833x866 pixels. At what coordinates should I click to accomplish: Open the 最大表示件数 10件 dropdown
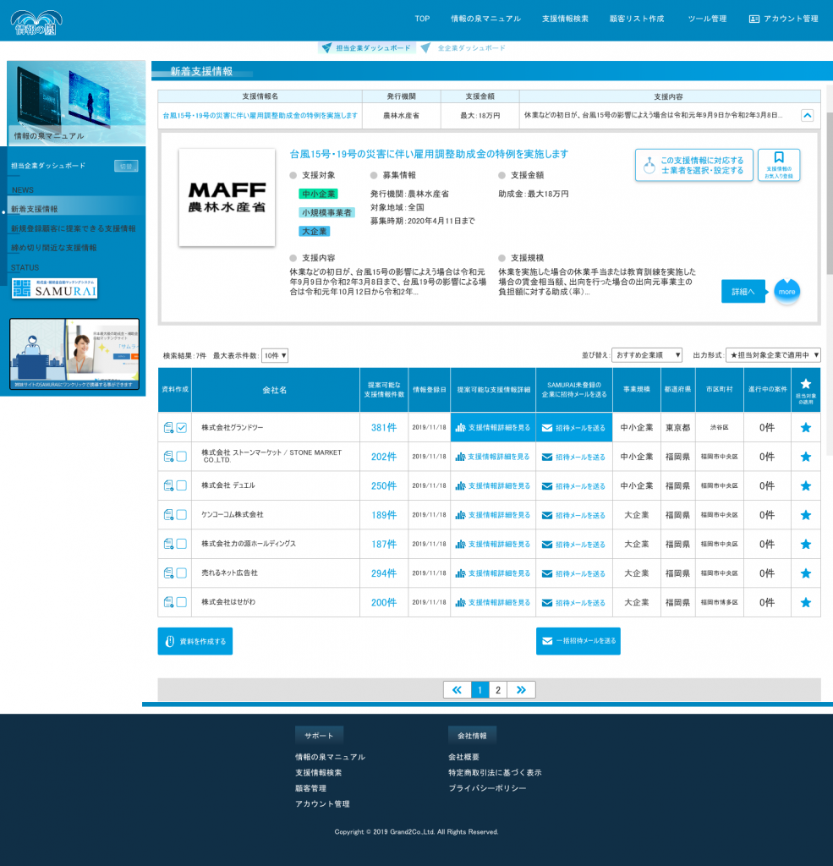275,356
